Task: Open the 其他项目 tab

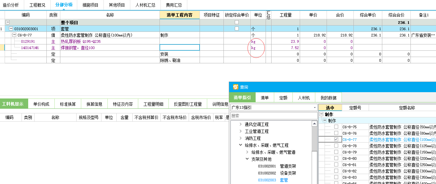Action: click(117, 5)
